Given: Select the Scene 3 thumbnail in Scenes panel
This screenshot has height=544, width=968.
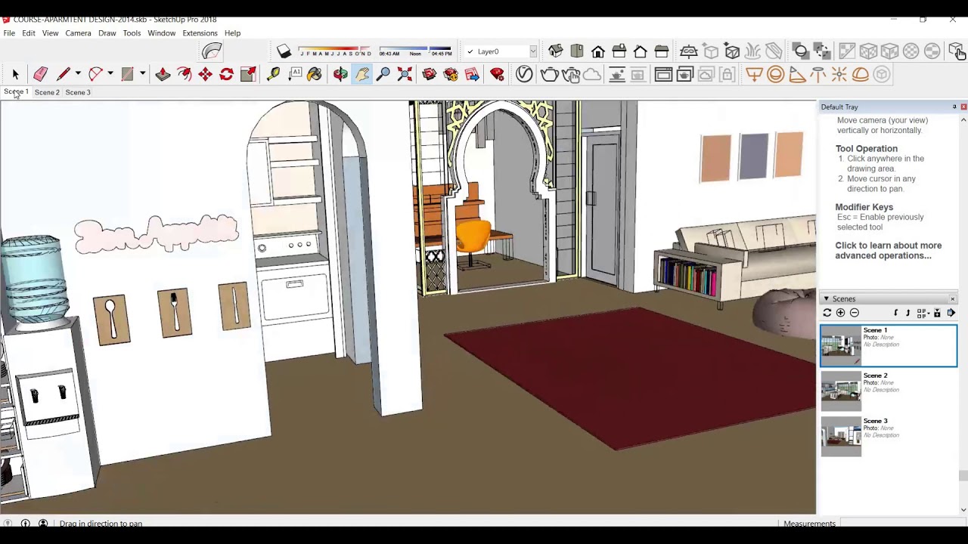Looking at the screenshot, I should click(x=841, y=437).
